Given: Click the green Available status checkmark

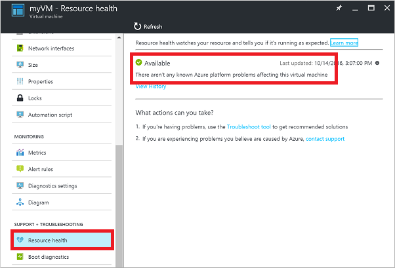Looking at the screenshot, I should click(139, 63).
